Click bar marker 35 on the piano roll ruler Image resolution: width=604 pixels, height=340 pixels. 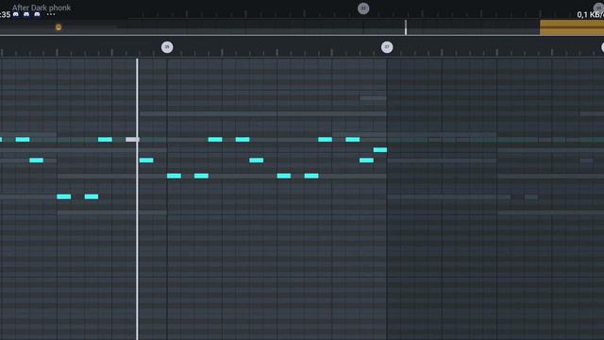(x=167, y=47)
